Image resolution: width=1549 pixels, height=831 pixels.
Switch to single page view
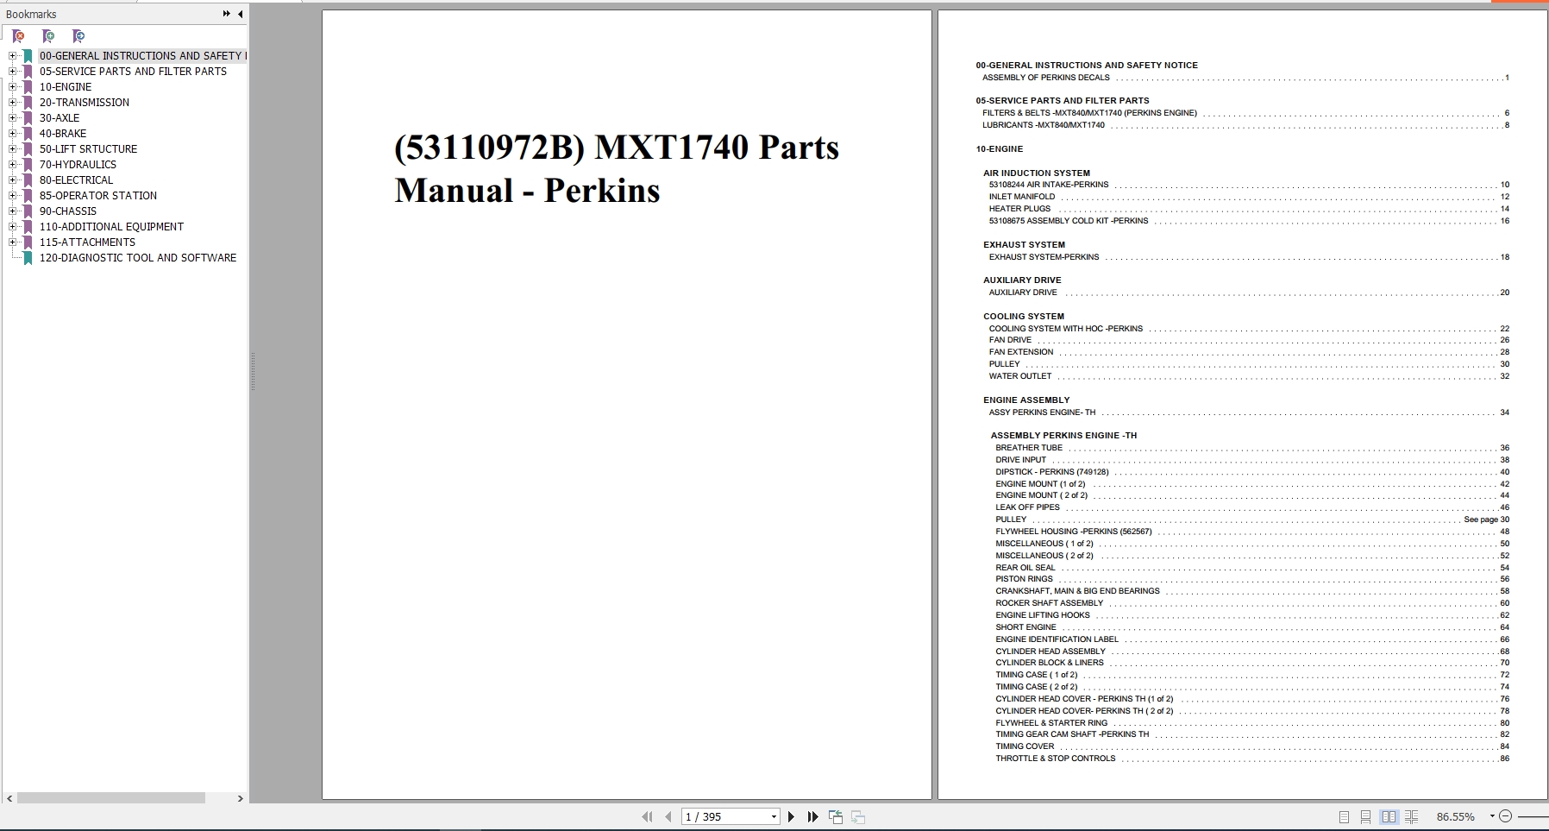[x=1344, y=816]
